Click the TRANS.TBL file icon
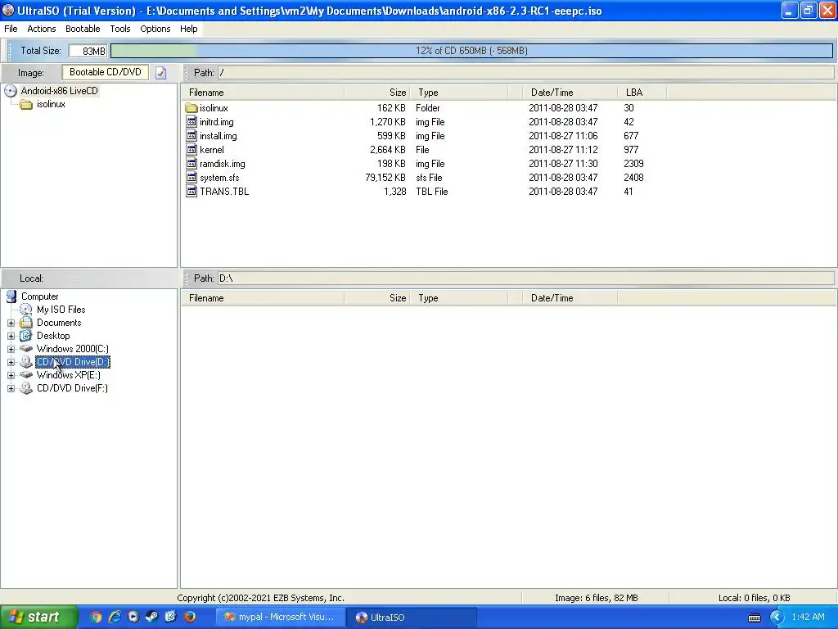 tap(191, 192)
